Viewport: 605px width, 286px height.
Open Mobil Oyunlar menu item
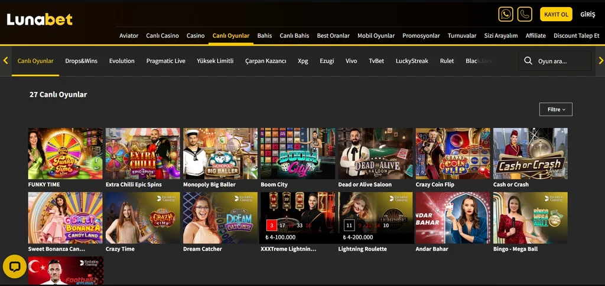coord(376,35)
